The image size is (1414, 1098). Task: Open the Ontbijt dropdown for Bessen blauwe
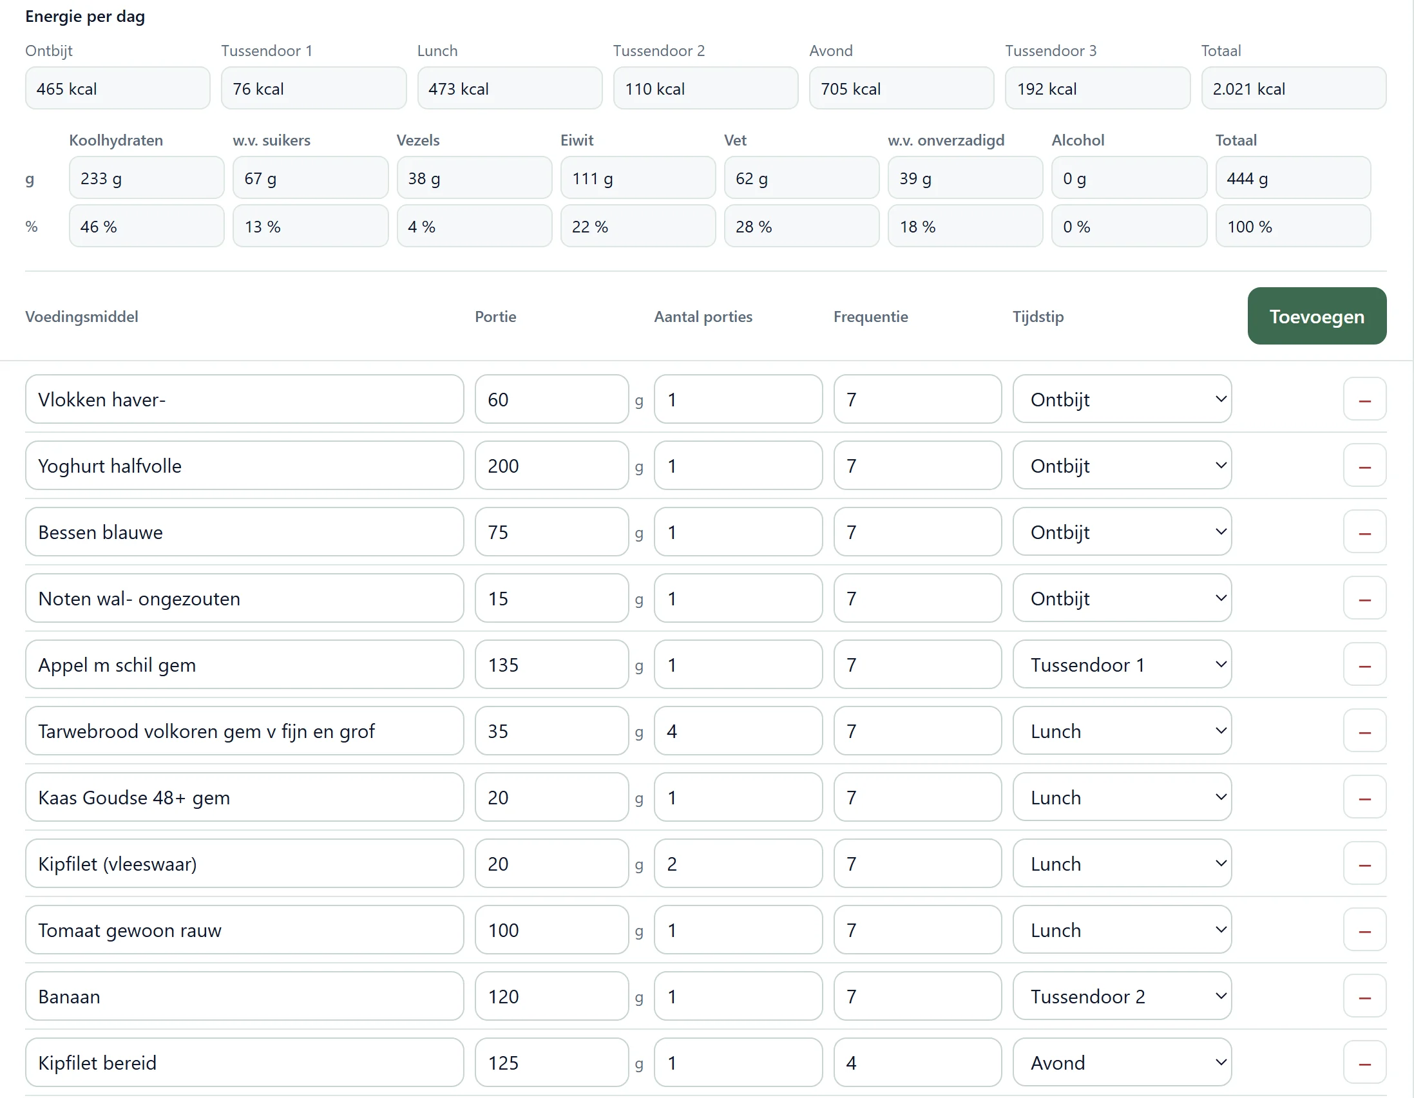click(1122, 532)
